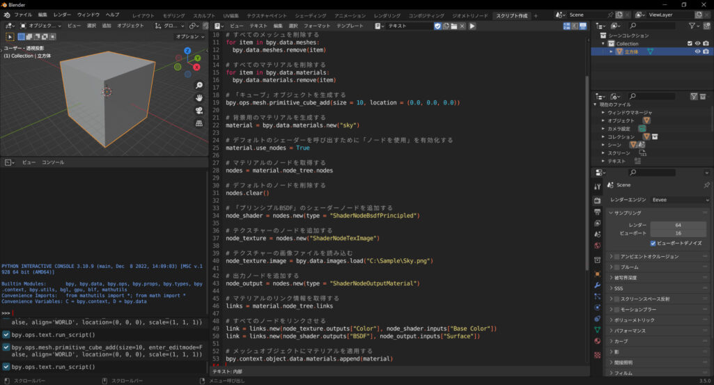Open the ファイル menu
Image resolution: width=714 pixels, height=385 pixels.
tap(23, 15)
